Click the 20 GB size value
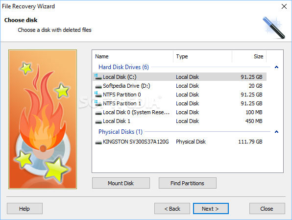This screenshot has height=220, width=292. 256,86
